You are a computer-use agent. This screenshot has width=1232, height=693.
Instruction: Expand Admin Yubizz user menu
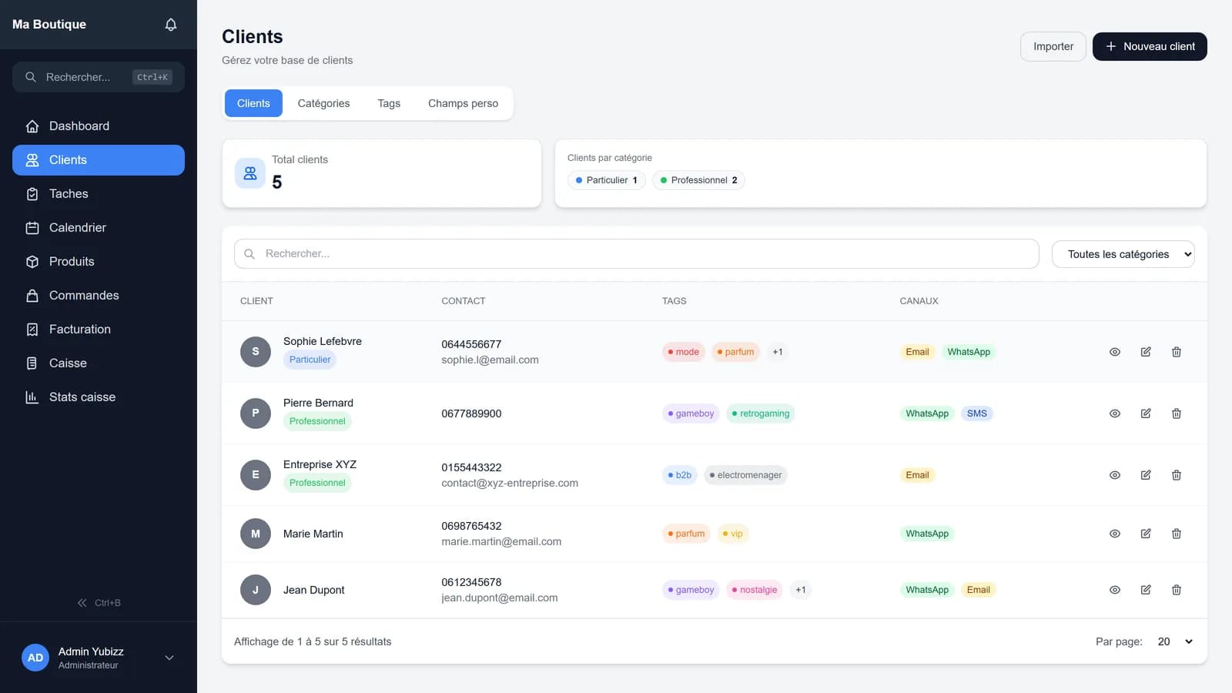(169, 658)
